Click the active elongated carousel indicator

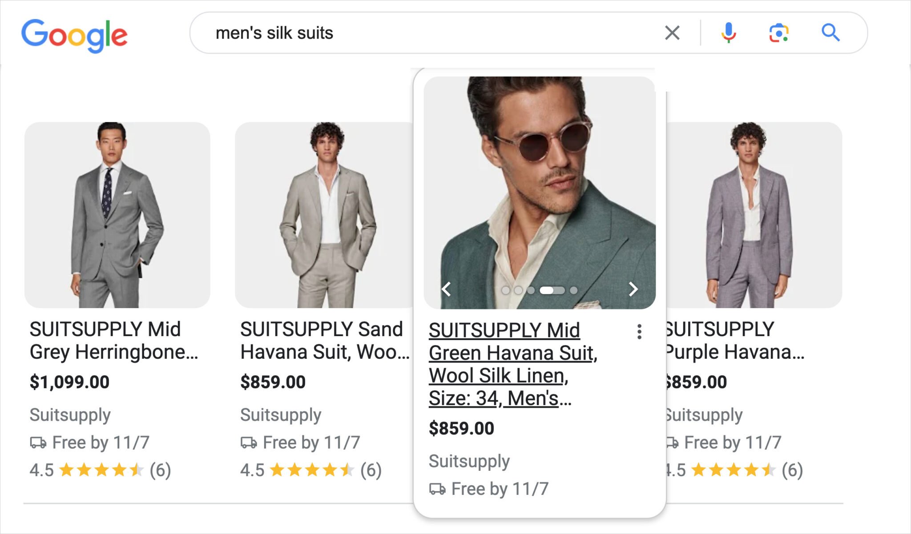click(552, 290)
